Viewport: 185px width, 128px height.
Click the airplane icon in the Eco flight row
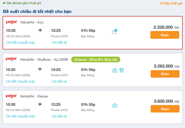coord(40,30)
